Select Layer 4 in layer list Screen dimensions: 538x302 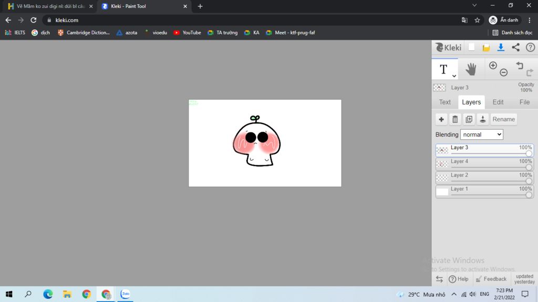coord(484,164)
